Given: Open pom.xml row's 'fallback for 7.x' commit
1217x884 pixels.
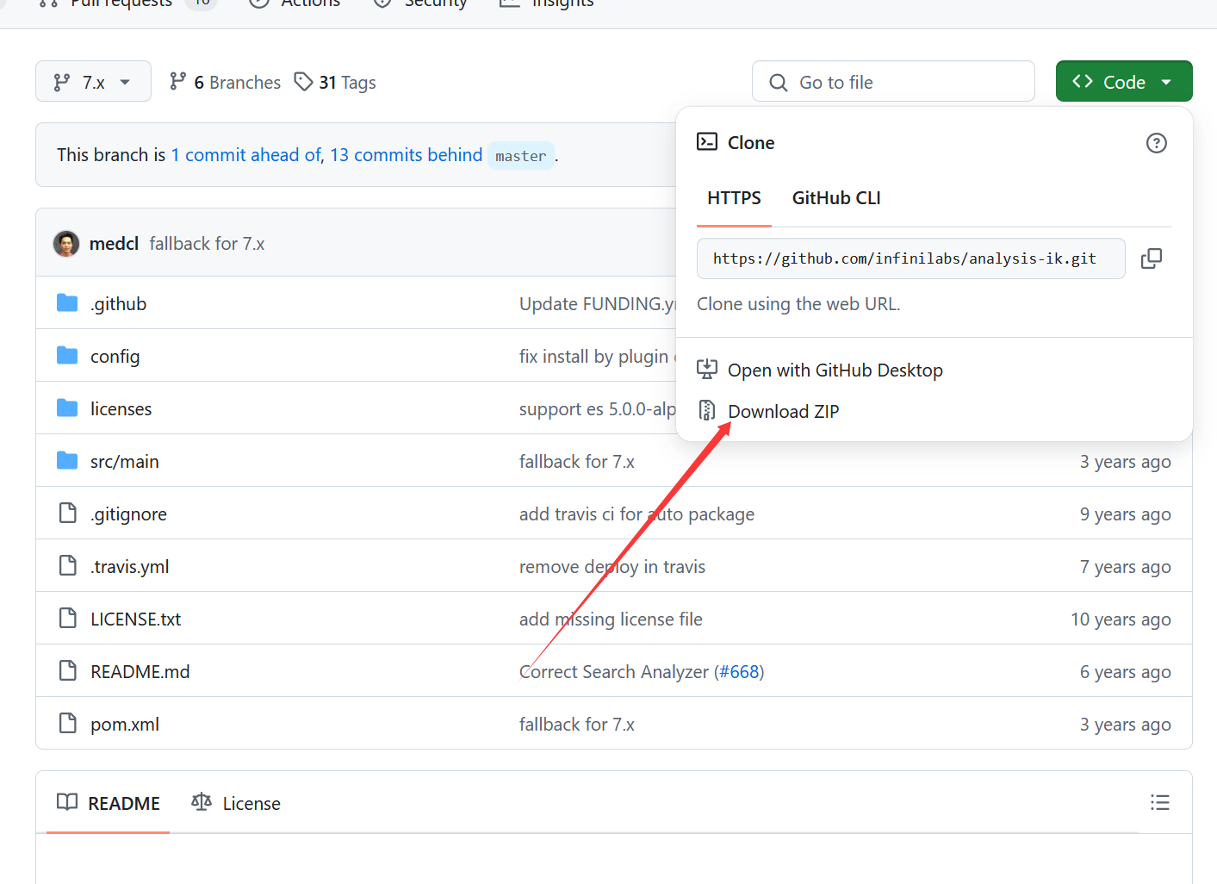Looking at the screenshot, I should [x=577, y=725].
